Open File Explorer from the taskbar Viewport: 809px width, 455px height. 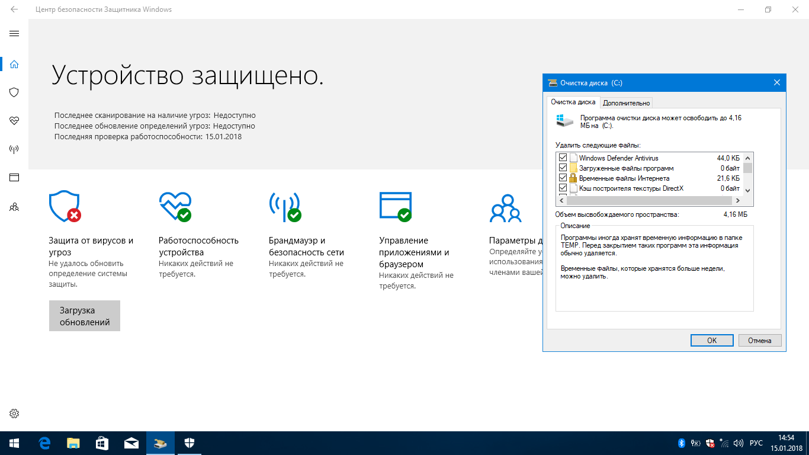(73, 443)
